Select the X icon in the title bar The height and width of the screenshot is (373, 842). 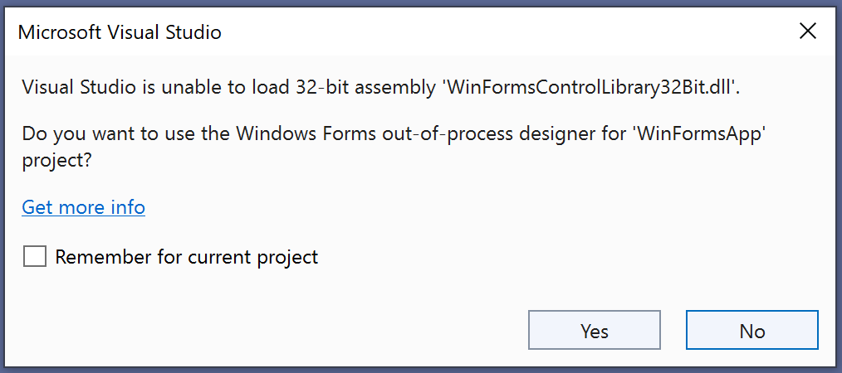click(x=808, y=31)
